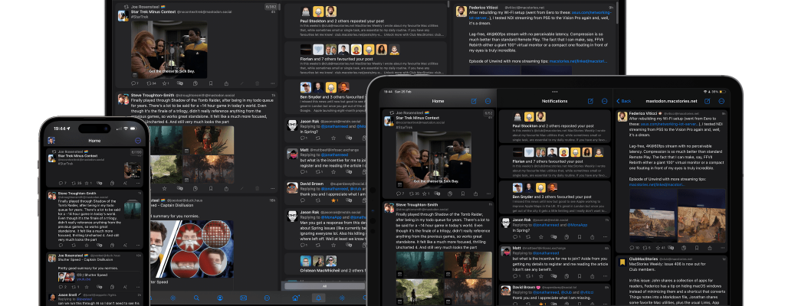Open compose in iPad Notifications column
Viewport: 785px width, 306px height.
pos(590,101)
